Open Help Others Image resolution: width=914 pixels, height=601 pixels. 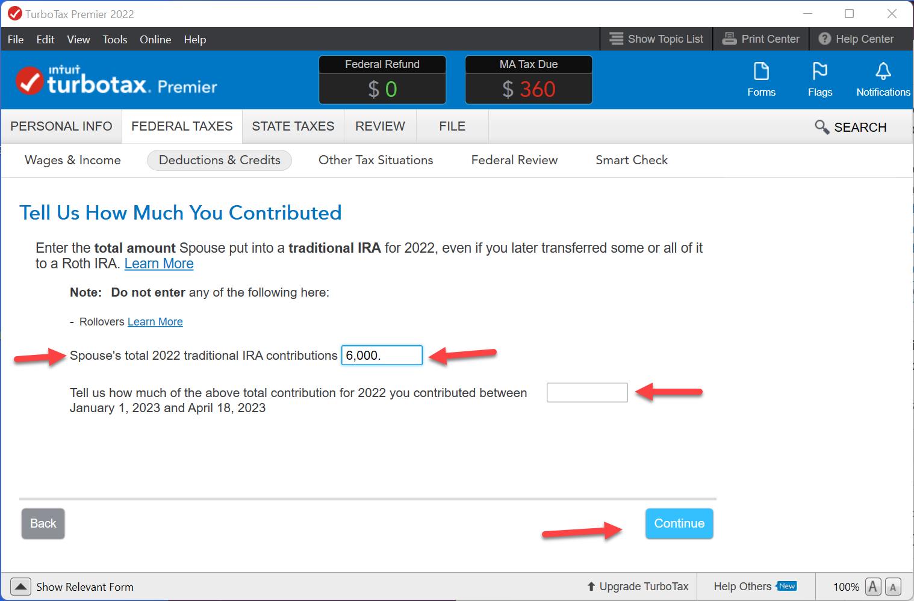point(755,587)
